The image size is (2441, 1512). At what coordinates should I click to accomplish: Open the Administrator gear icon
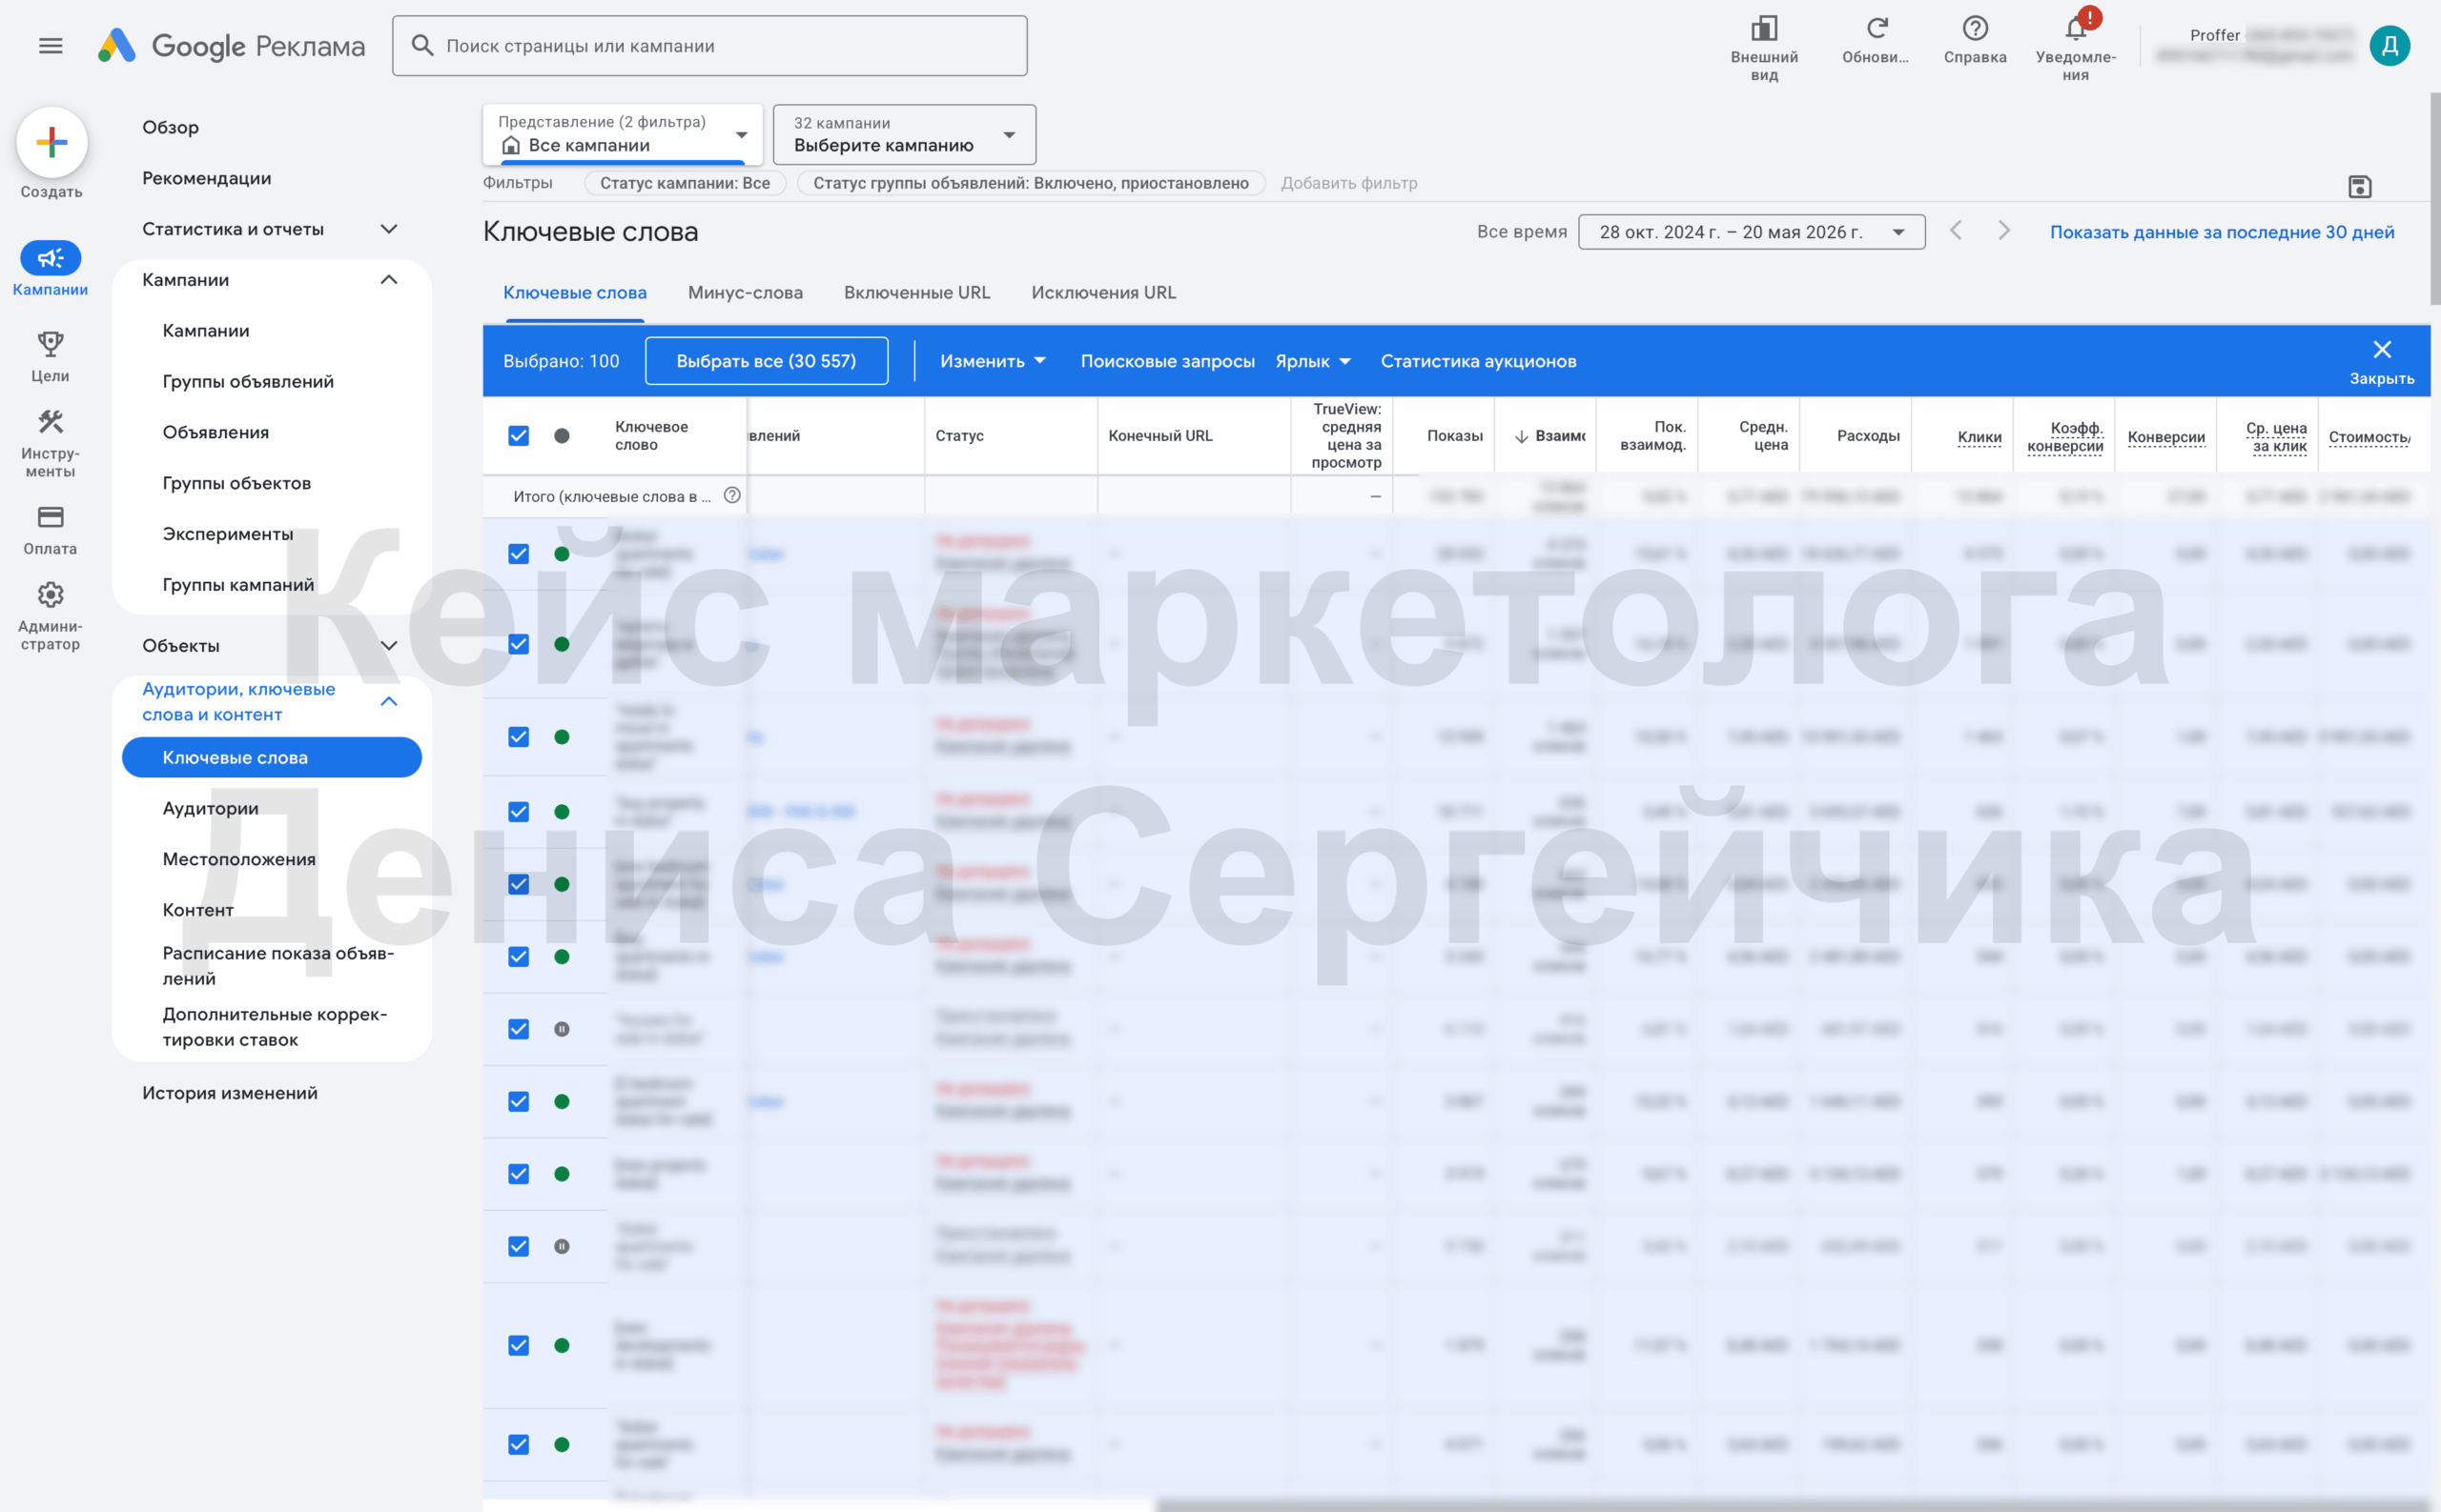click(x=50, y=595)
